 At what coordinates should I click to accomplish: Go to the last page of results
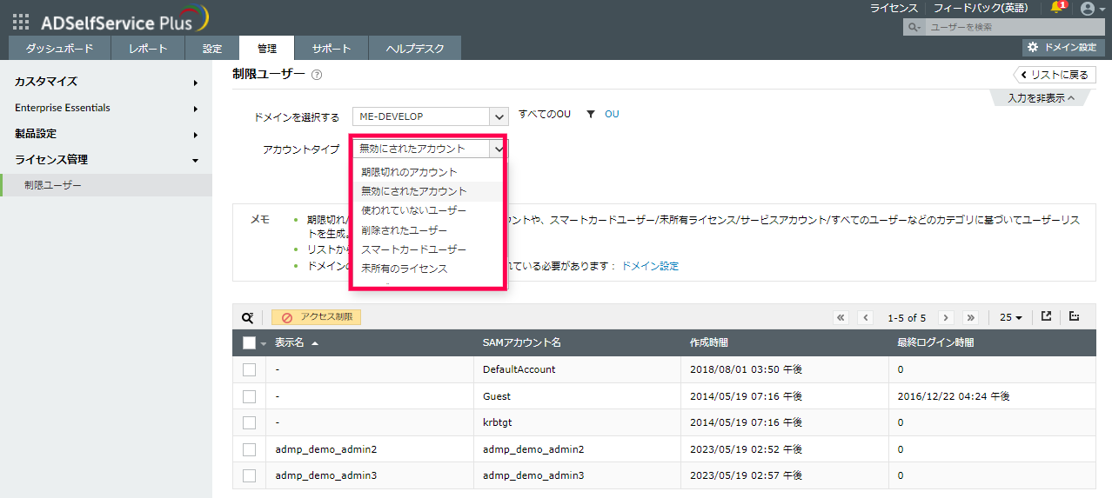coord(971,317)
